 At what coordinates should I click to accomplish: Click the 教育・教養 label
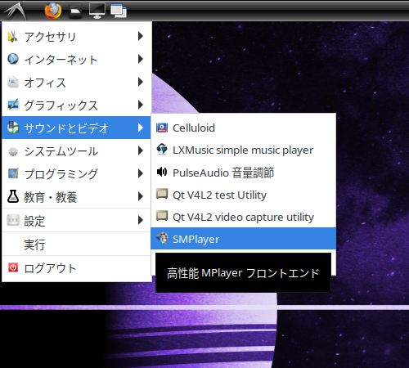pyautogui.click(x=51, y=197)
